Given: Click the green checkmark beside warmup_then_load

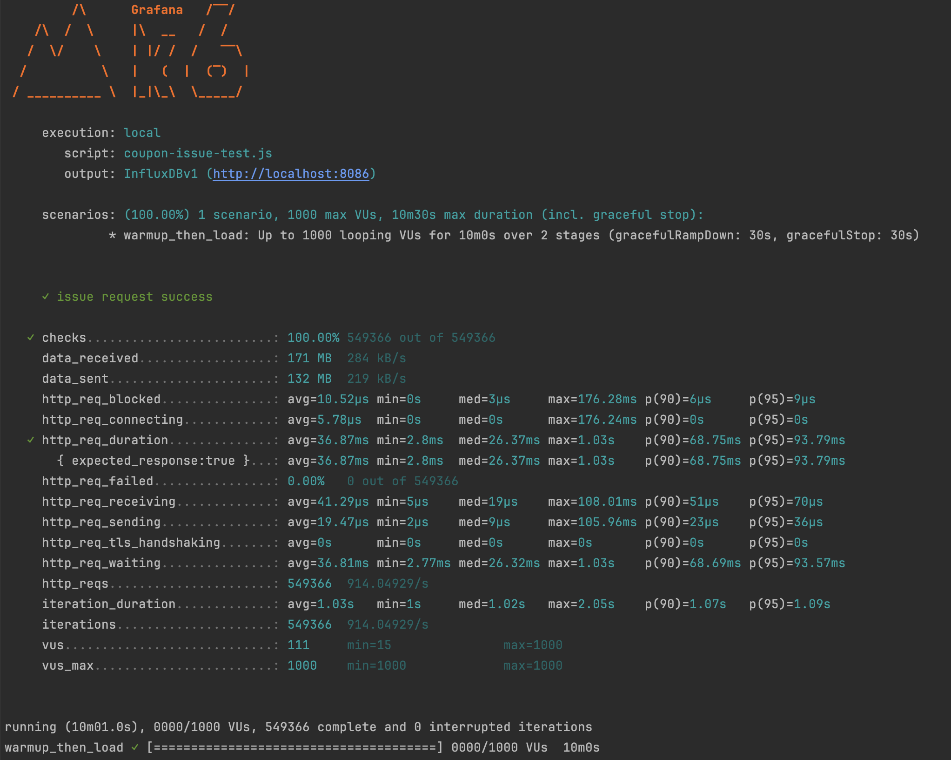Looking at the screenshot, I should [x=134, y=747].
